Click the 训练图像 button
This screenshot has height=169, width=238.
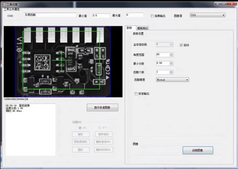pyautogui.click(x=198, y=150)
